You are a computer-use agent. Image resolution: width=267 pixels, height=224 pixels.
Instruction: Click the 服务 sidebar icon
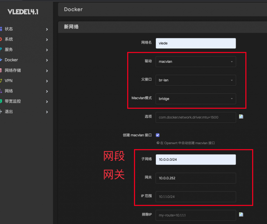[x=1, y=49]
